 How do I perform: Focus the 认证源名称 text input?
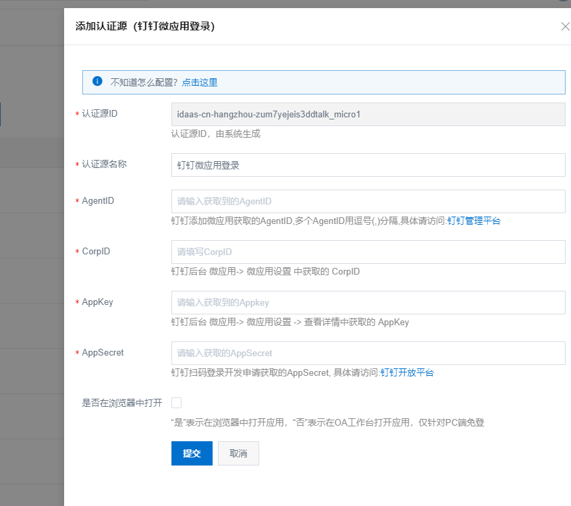point(368,165)
